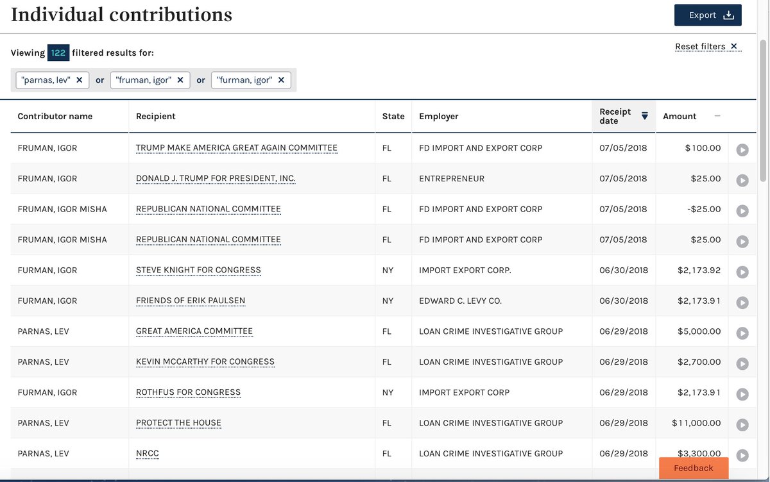Click 07/05/2018 date in Donald J. Trump row
The height and width of the screenshot is (482, 770).
pyautogui.click(x=624, y=178)
